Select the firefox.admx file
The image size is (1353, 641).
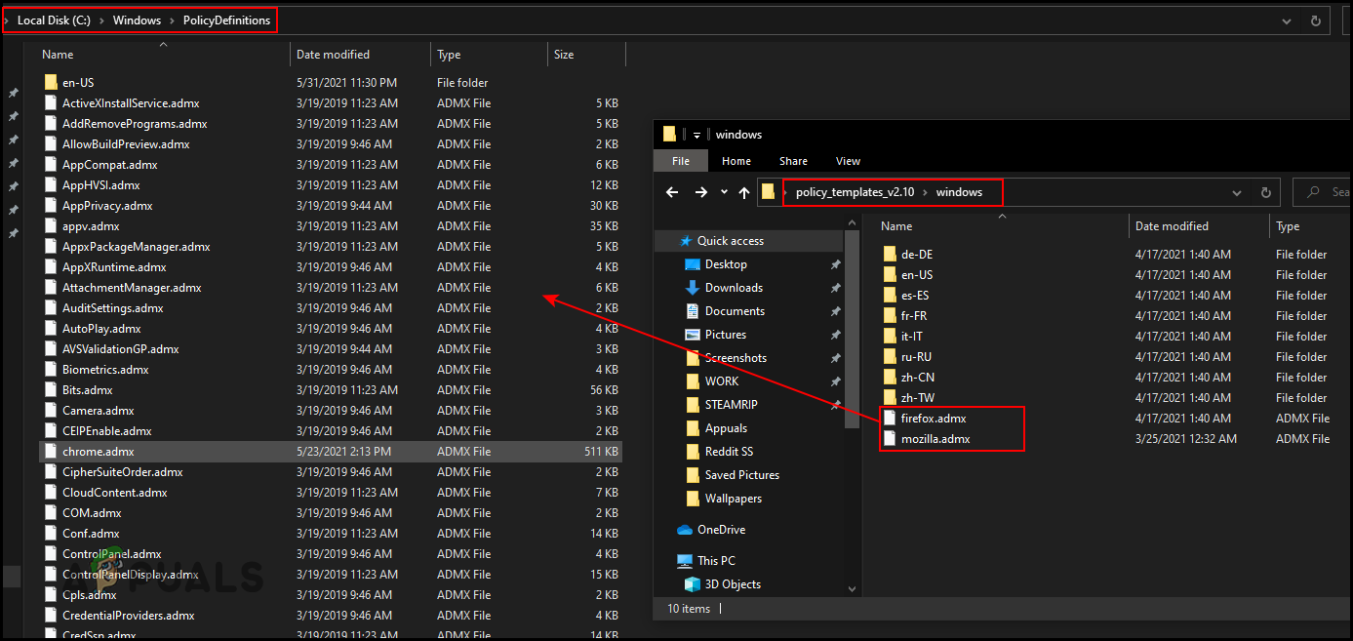pos(934,419)
